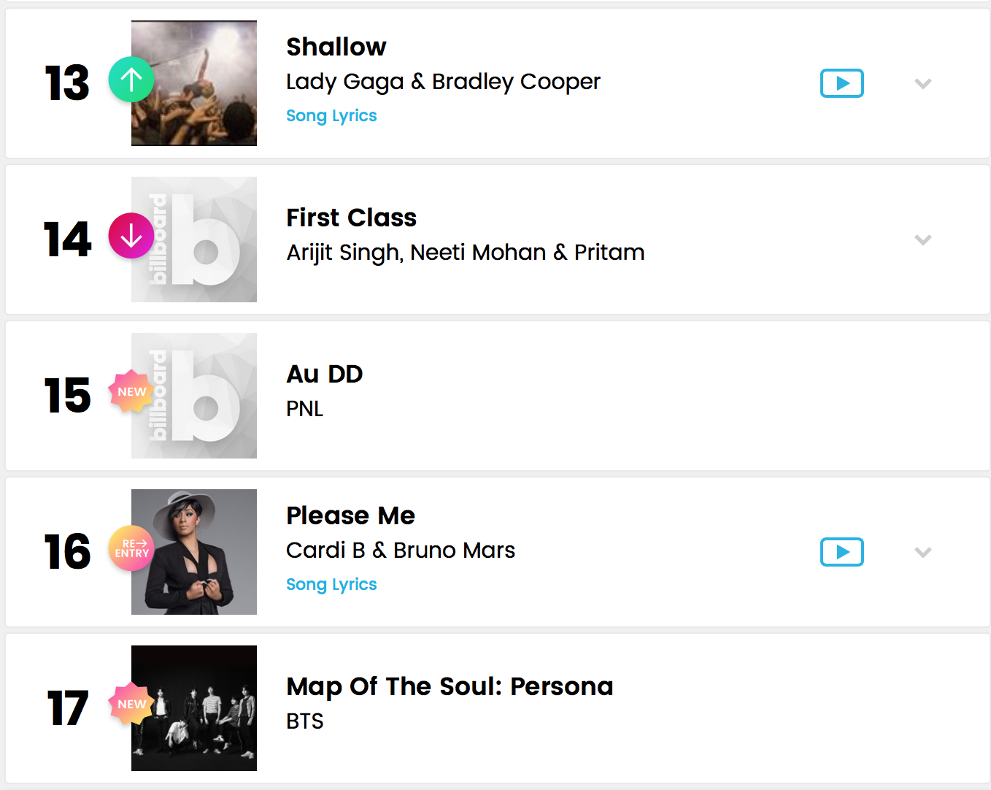The image size is (991, 790).
Task: Expand details chevron for Please Me
Action: coord(923,552)
